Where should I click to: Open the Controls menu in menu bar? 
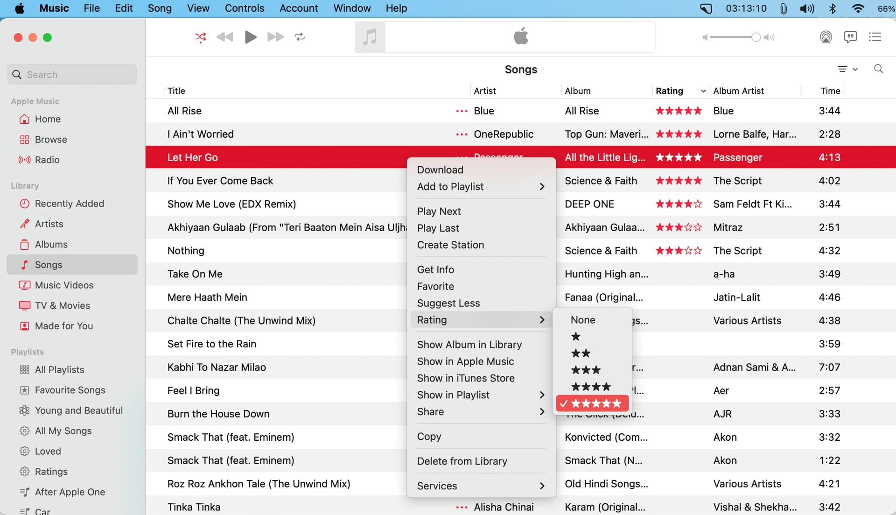point(244,8)
